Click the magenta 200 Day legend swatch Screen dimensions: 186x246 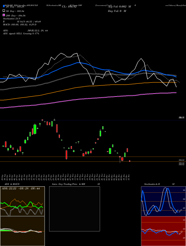pos(4,15)
